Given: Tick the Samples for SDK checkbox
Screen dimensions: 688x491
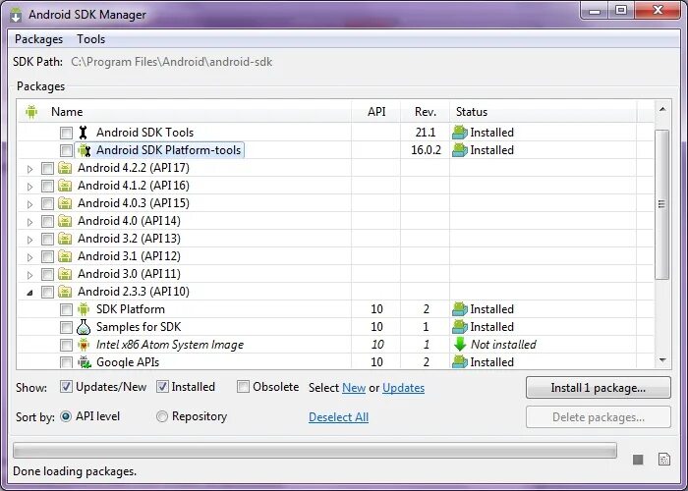Looking at the screenshot, I should (66, 327).
